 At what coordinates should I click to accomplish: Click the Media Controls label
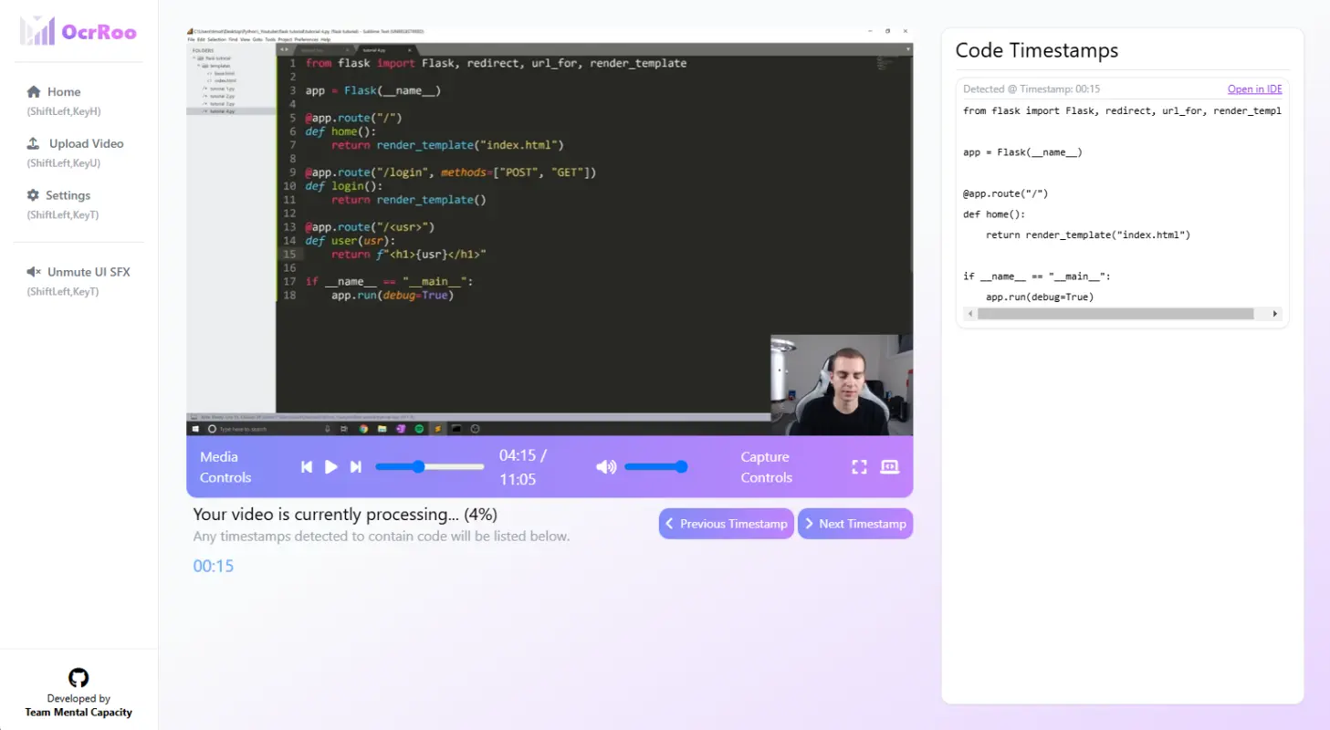coord(225,467)
